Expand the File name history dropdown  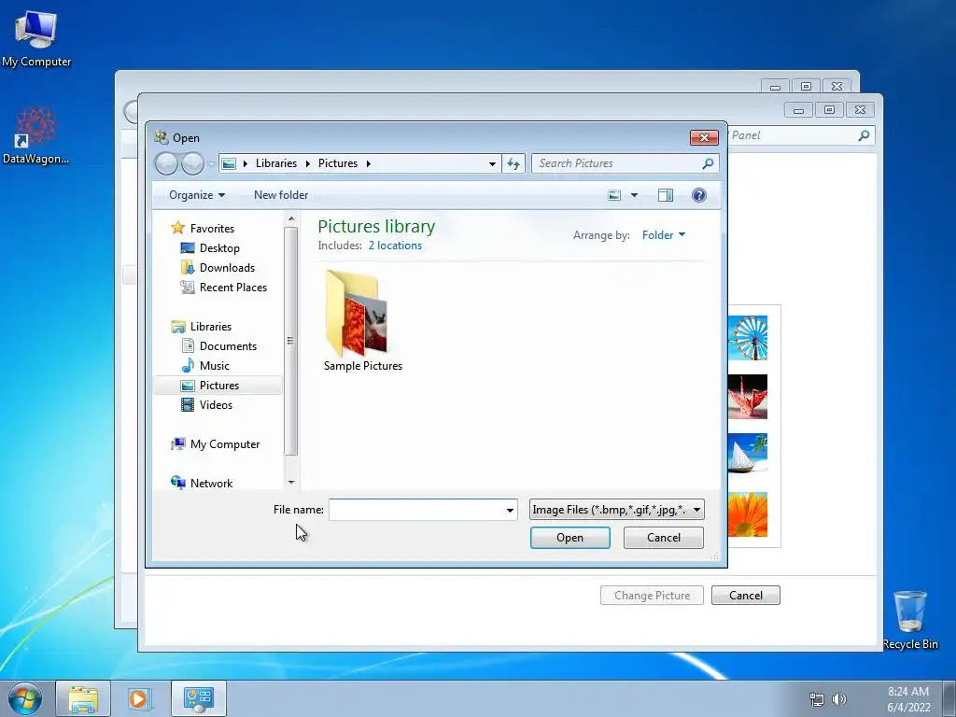coord(511,510)
